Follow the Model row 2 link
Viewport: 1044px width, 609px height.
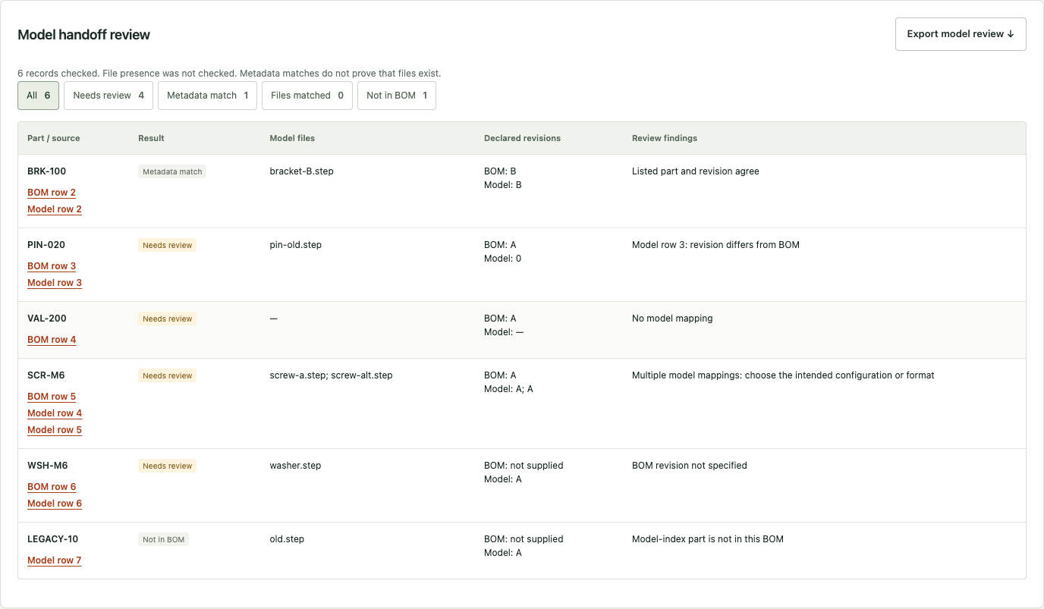55,209
